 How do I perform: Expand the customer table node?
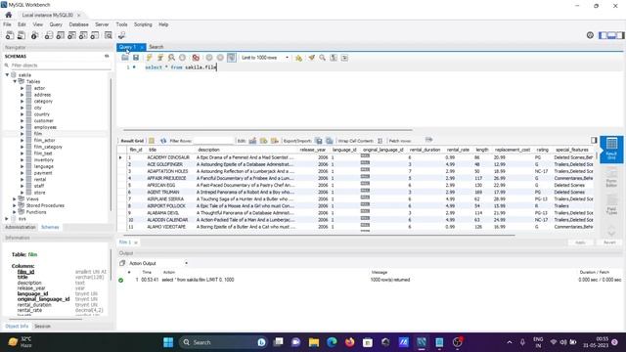(x=22, y=120)
